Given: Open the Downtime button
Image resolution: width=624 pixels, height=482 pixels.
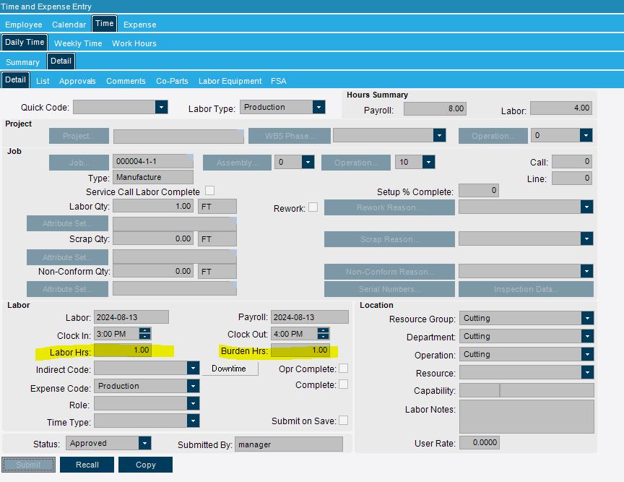Looking at the screenshot, I should point(229,369).
